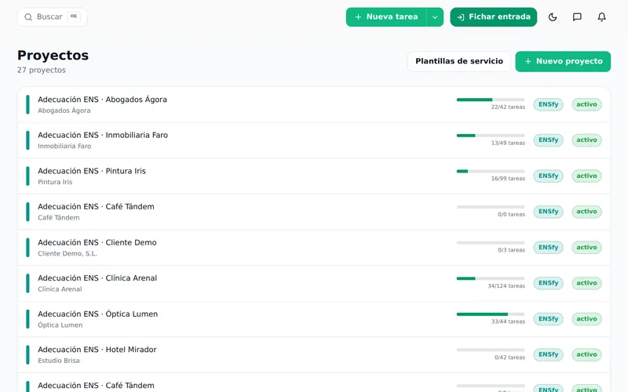Click activo status on Hotel Mirador row
Screen dimensions: 628x392
[586, 354]
